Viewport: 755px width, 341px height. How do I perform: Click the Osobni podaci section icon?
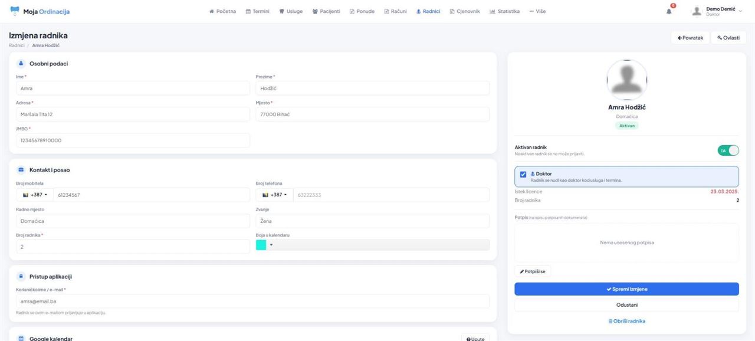click(x=21, y=63)
